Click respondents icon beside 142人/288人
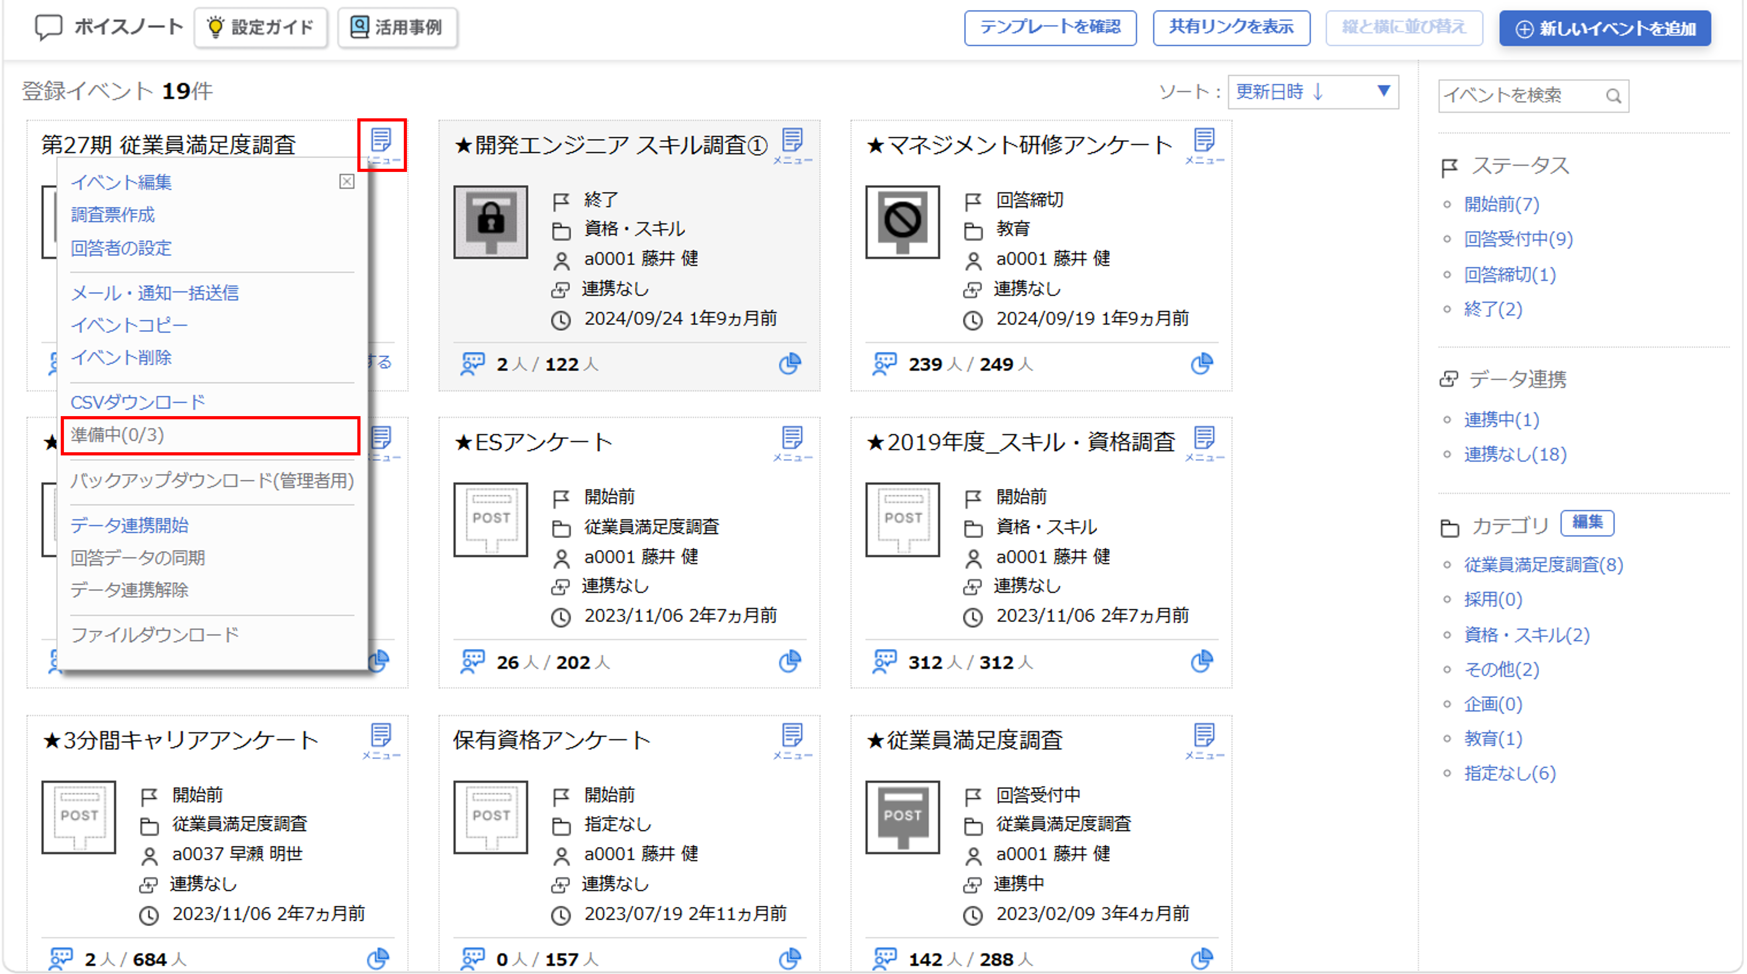 click(x=884, y=959)
